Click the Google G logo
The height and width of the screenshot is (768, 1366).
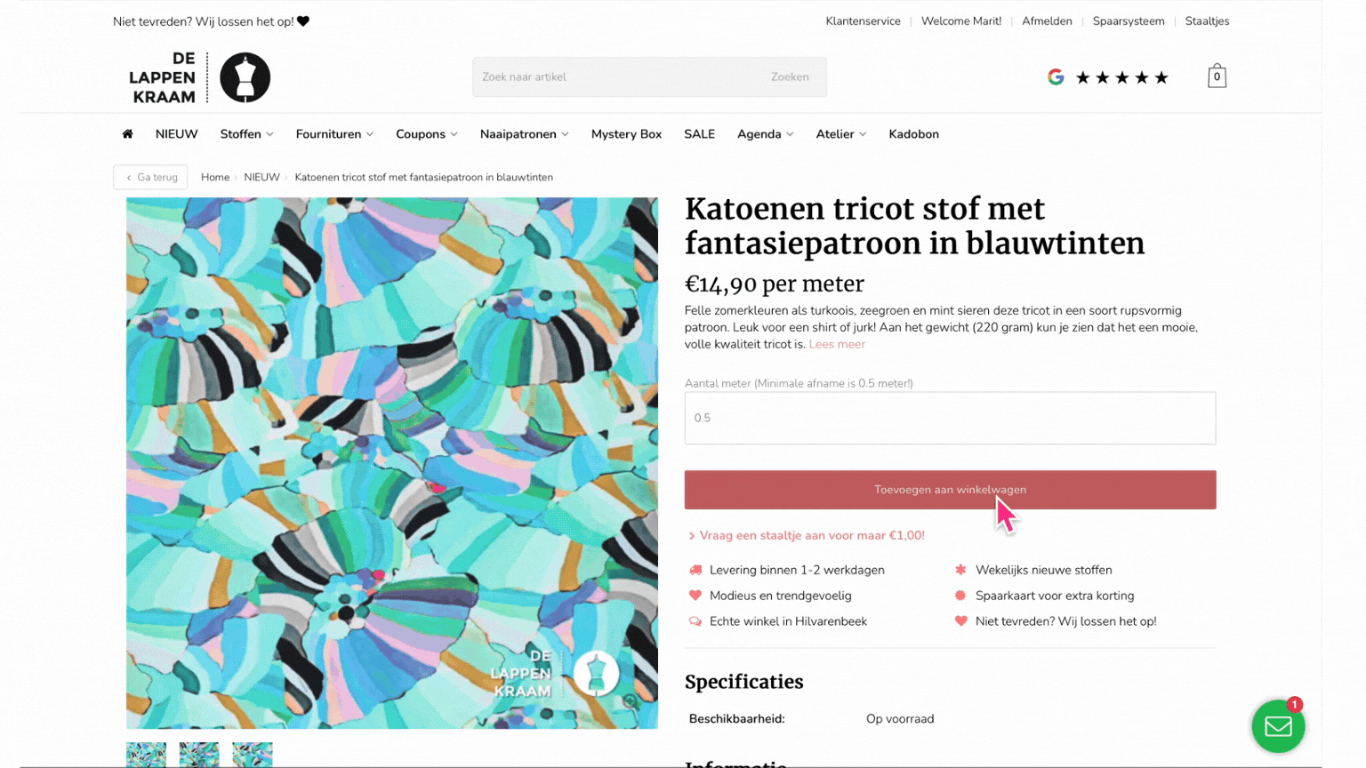[1056, 77]
